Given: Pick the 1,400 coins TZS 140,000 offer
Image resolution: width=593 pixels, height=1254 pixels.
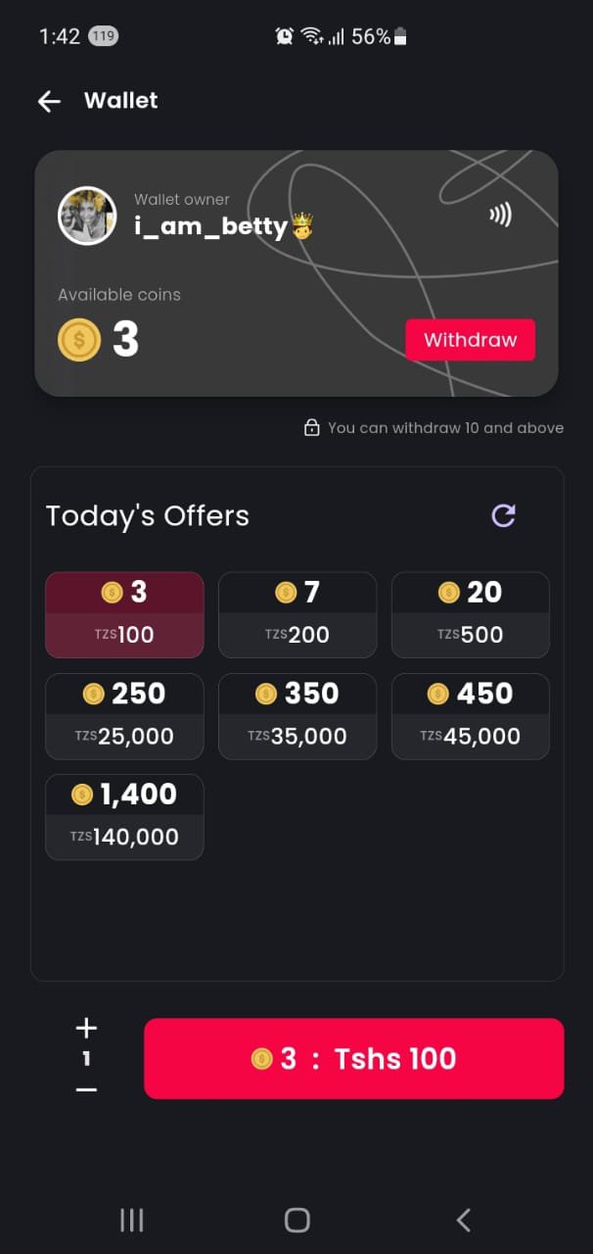Looking at the screenshot, I should point(124,817).
